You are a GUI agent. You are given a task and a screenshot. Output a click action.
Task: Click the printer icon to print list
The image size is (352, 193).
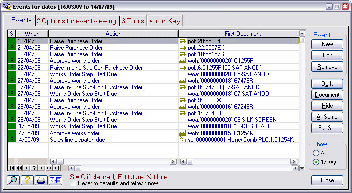pos(41,180)
